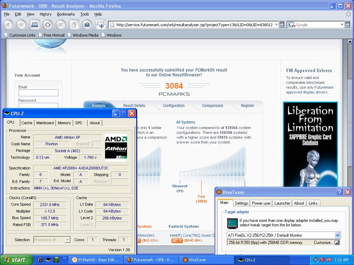Open the Launcher tab in RivaTuner
The height and width of the screenshot is (265, 354).
click(282, 203)
